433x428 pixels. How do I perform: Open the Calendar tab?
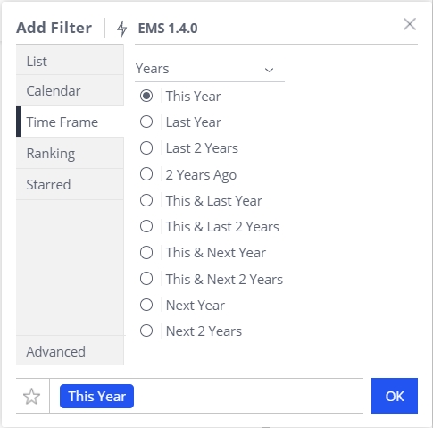point(70,90)
